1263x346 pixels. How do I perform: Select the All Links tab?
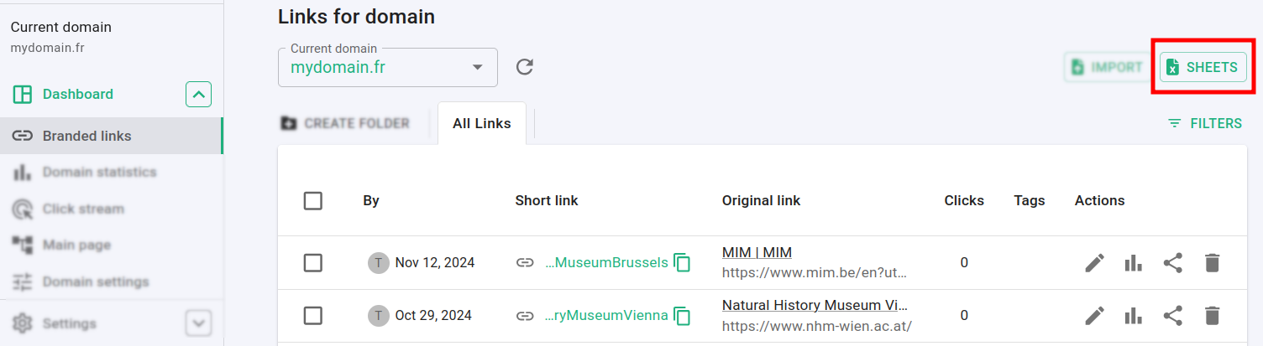tap(481, 123)
